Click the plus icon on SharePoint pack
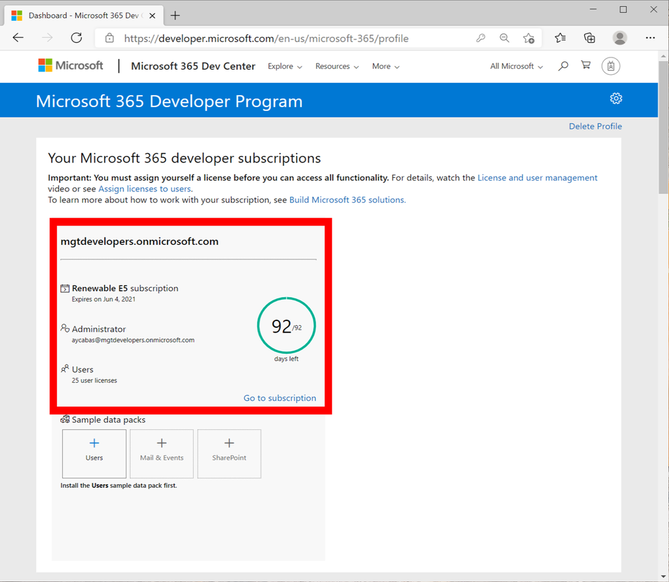Image resolution: width=669 pixels, height=582 pixels. tap(229, 443)
